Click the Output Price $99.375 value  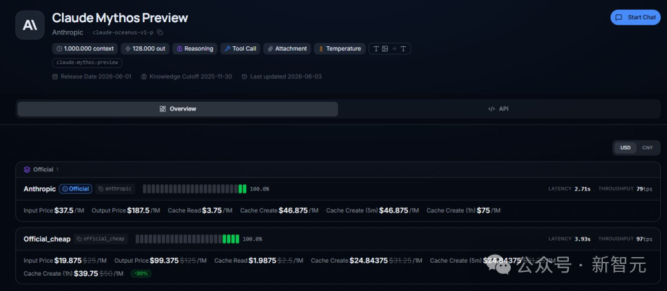coord(164,260)
